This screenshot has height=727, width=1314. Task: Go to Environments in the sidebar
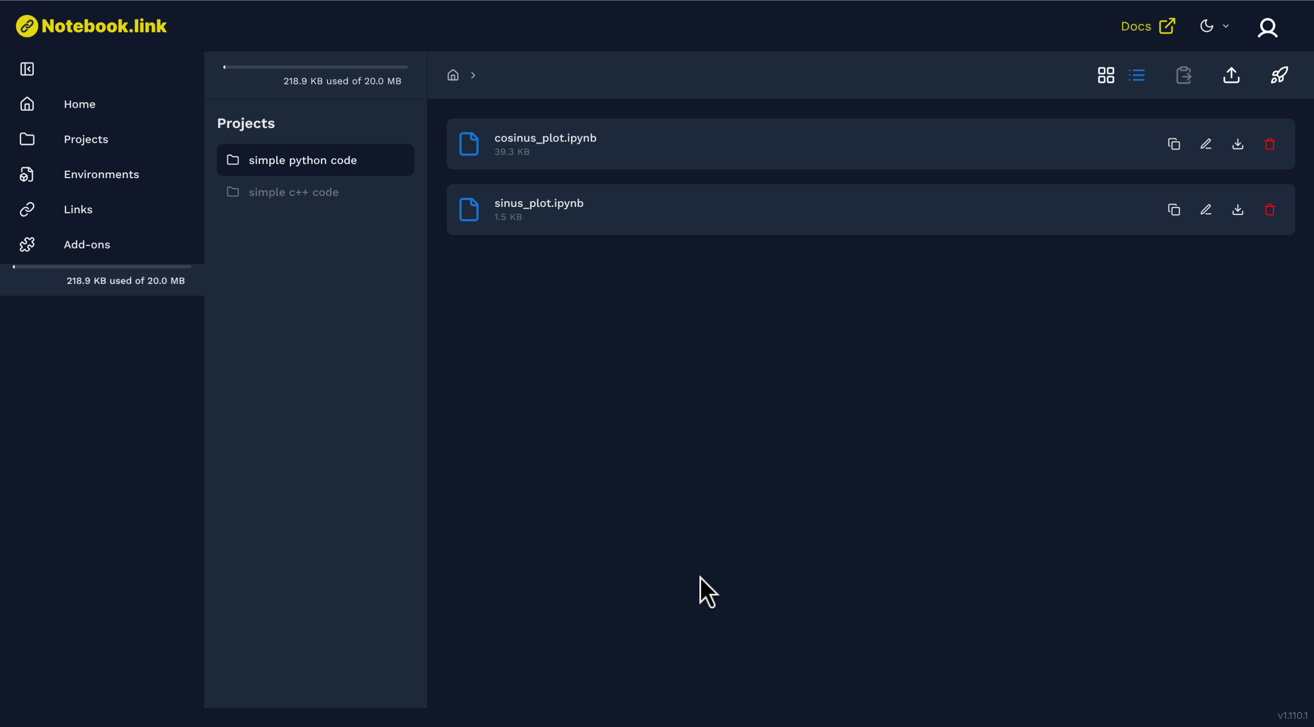[101, 174]
